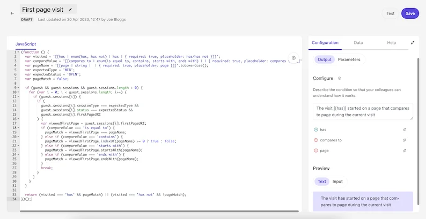Click the condition description text box

pos(363,111)
